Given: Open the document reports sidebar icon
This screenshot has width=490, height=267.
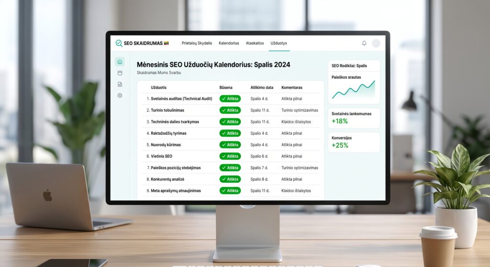Looking at the screenshot, I should 120,84.
